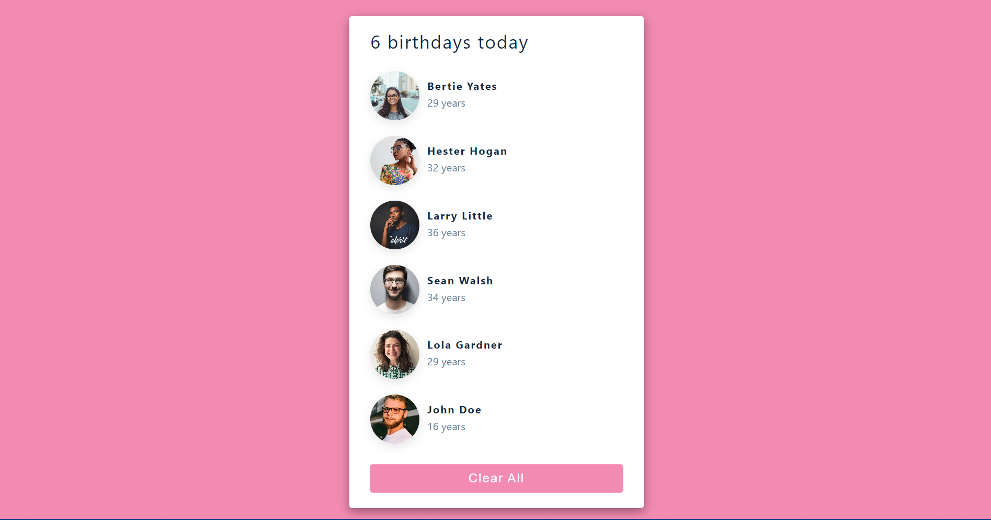Select the name Hester Hogan
This screenshot has width=991, height=520.
pyautogui.click(x=467, y=151)
